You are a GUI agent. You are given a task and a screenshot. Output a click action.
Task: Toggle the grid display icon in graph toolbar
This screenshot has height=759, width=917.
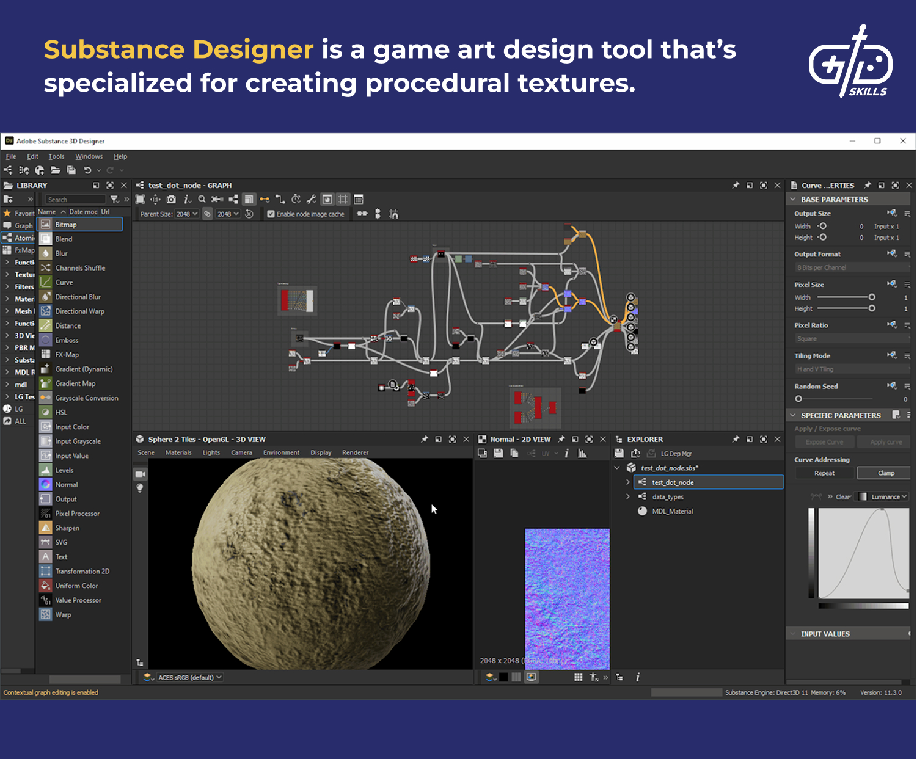click(343, 199)
